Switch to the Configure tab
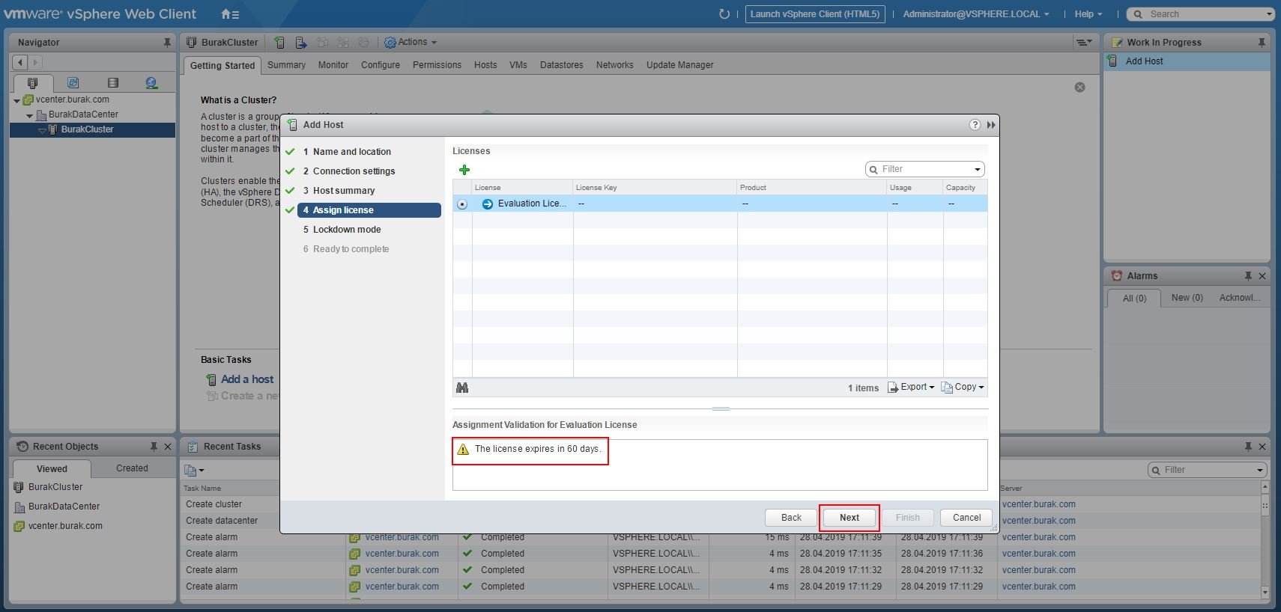 click(381, 65)
